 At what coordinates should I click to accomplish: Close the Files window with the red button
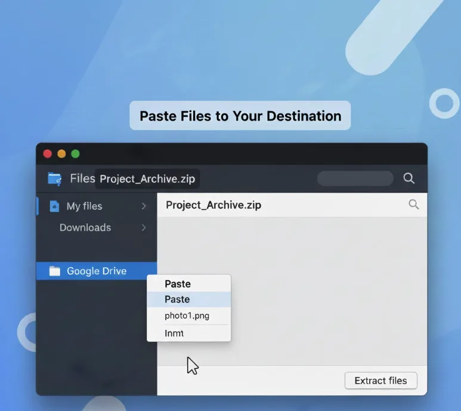coord(48,154)
